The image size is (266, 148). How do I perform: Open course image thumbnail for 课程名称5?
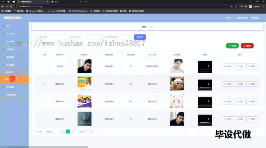coord(85,101)
